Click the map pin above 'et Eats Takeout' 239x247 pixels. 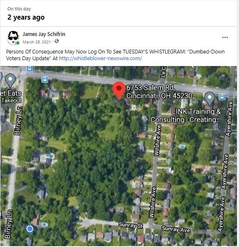click(10, 81)
